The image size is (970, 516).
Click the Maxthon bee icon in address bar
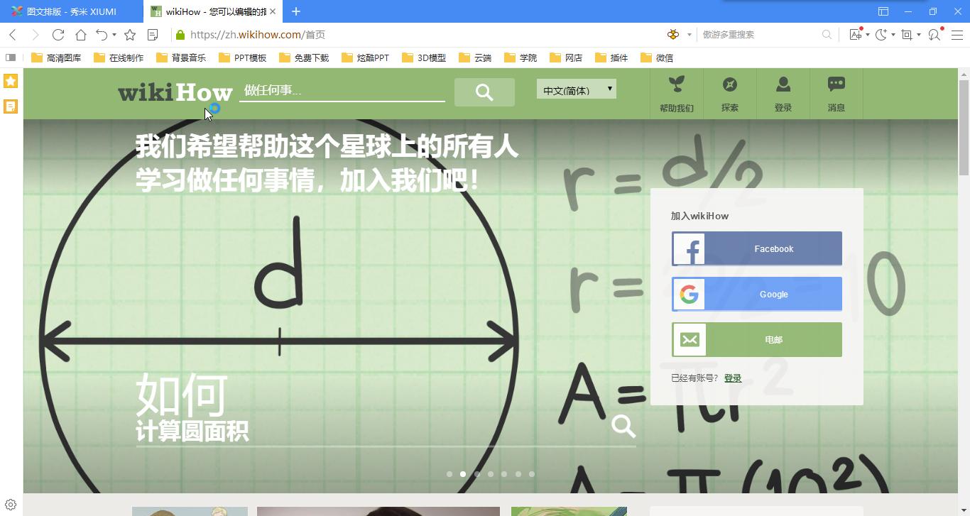click(x=672, y=34)
